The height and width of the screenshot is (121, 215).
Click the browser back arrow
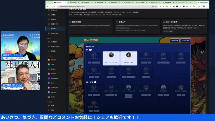point(48,6)
